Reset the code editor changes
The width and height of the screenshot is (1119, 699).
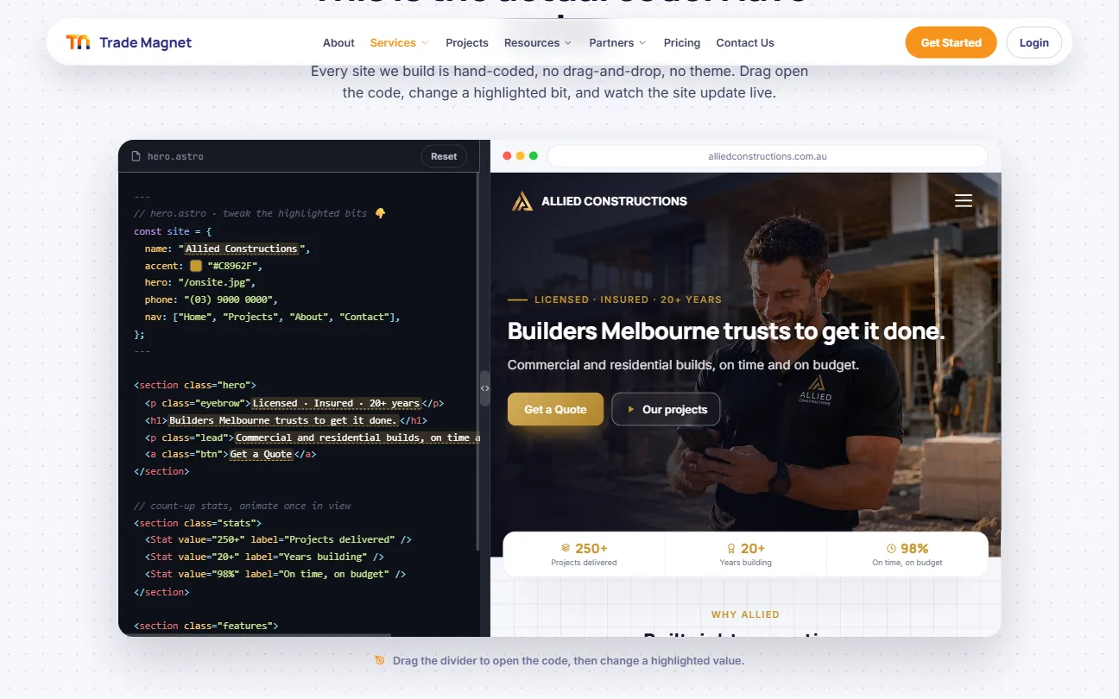(x=444, y=156)
